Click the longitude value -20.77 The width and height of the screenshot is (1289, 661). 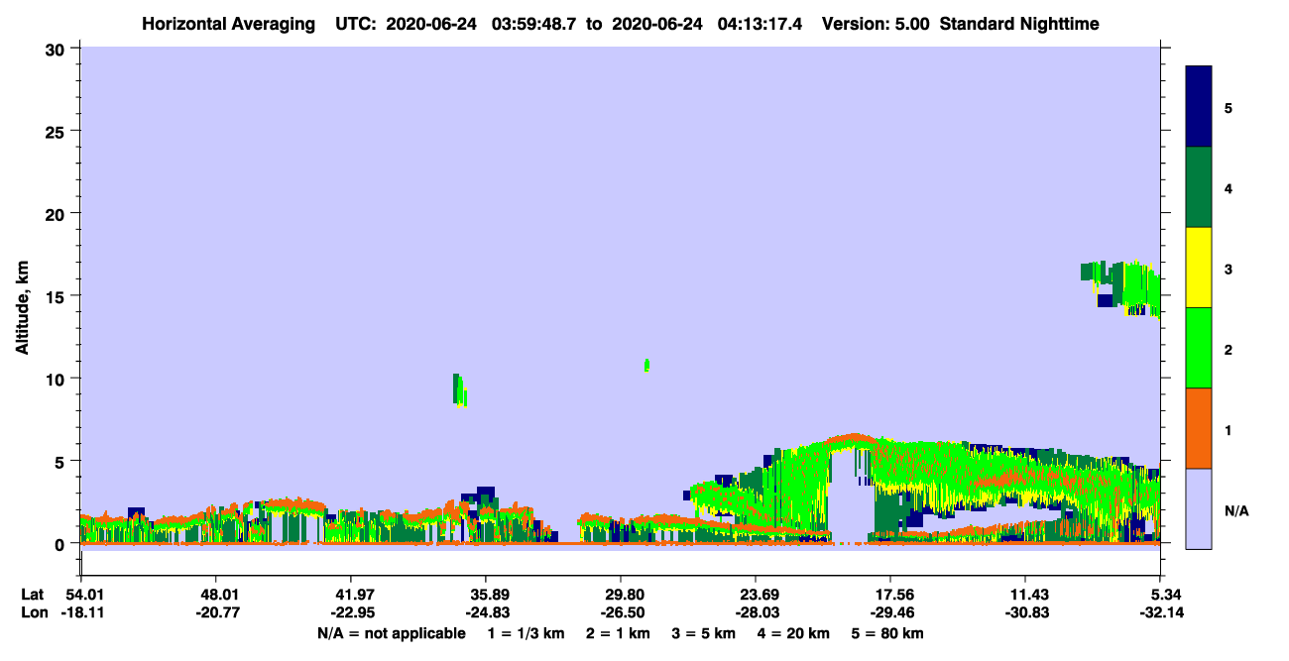pos(215,612)
